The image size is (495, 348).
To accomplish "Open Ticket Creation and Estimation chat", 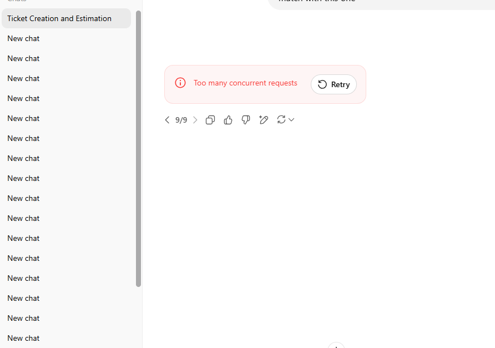I will pyautogui.click(x=66, y=18).
